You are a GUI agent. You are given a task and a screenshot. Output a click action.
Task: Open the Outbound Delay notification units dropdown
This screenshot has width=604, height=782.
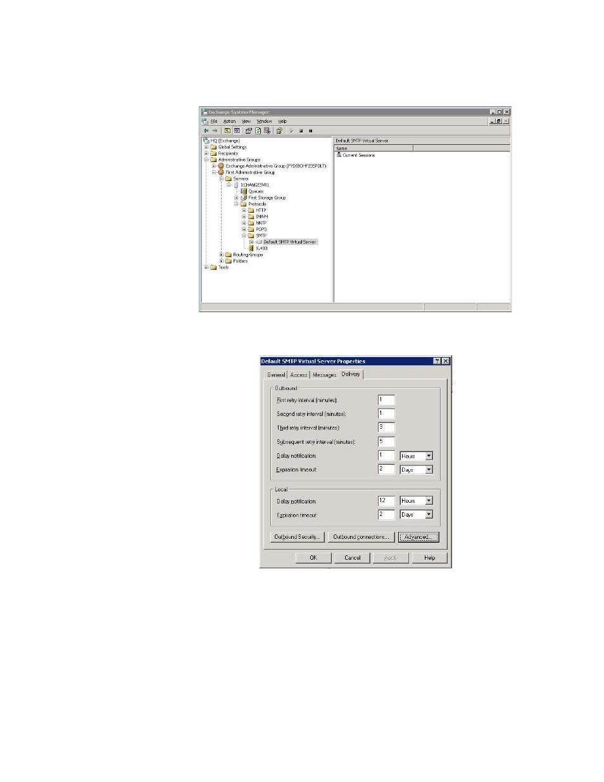(429, 456)
